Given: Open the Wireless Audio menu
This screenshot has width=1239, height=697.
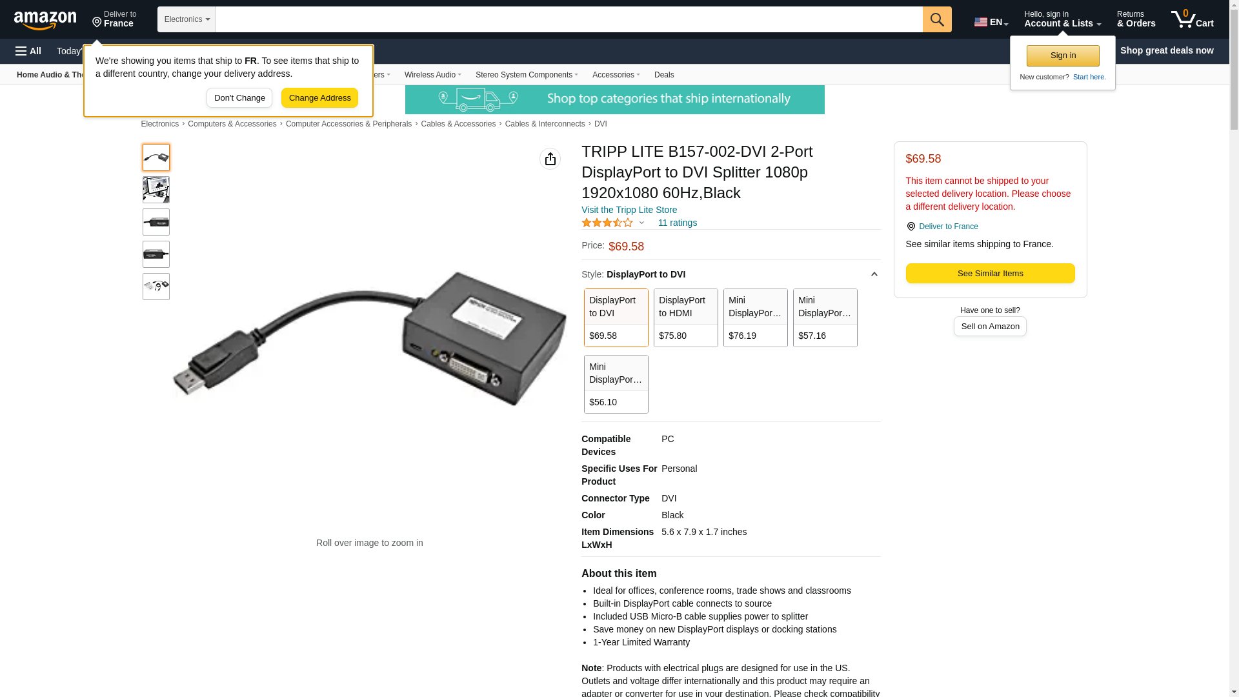Looking at the screenshot, I should click(432, 75).
